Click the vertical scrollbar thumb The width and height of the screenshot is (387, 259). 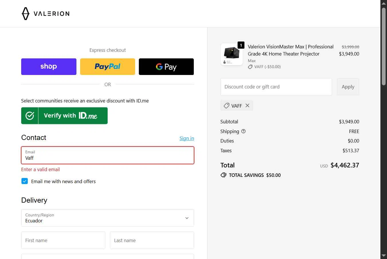384,46
